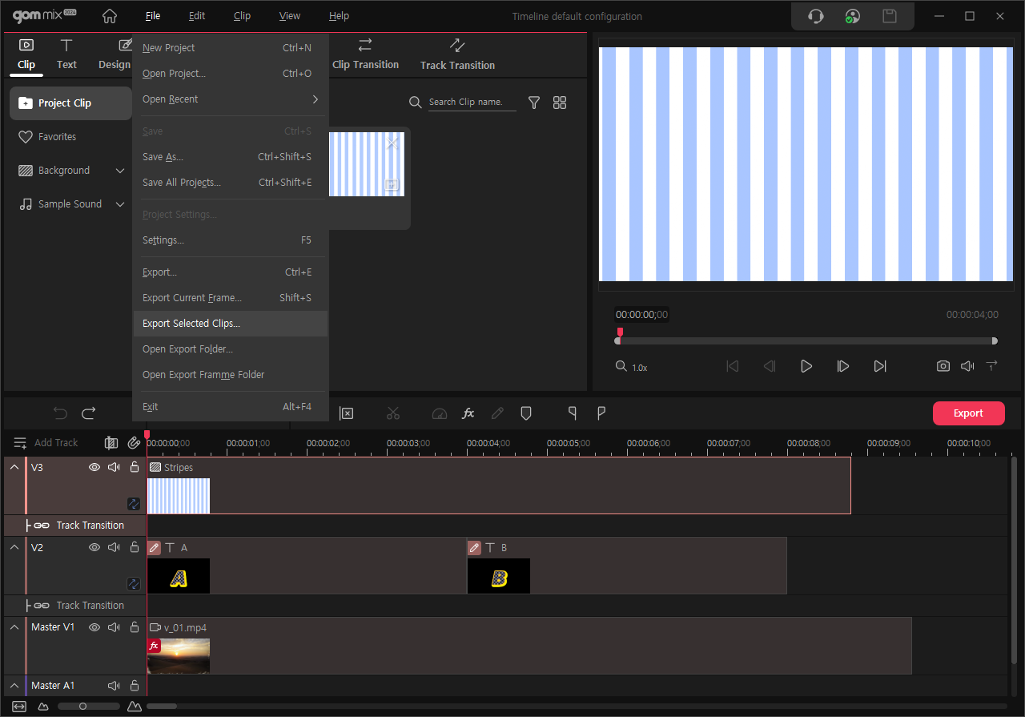Open the fx effects icon in timeline toolbar
Viewport: 1025px width, 717px height.
pyautogui.click(x=468, y=413)
